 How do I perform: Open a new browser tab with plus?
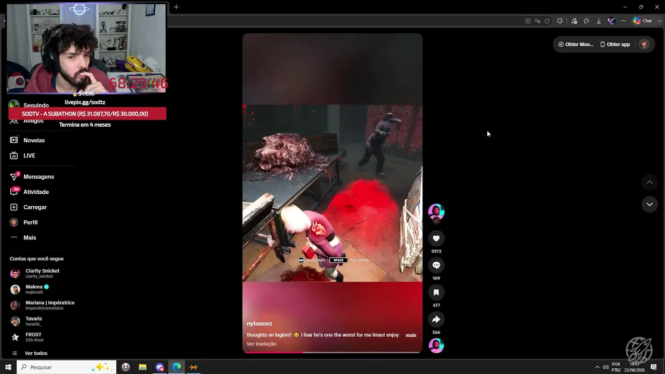point(176,7)
